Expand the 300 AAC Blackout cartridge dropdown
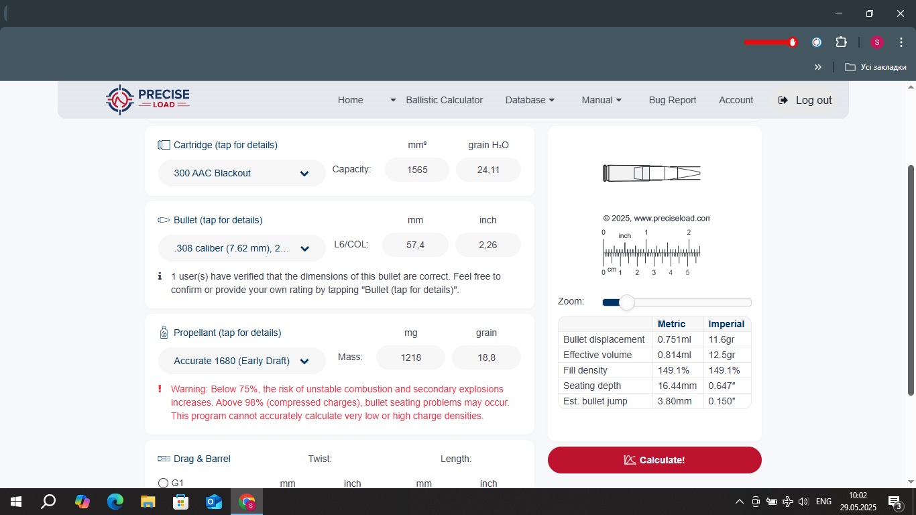The width and height of the screenshot is (916, 515). (x=241, y=173)
